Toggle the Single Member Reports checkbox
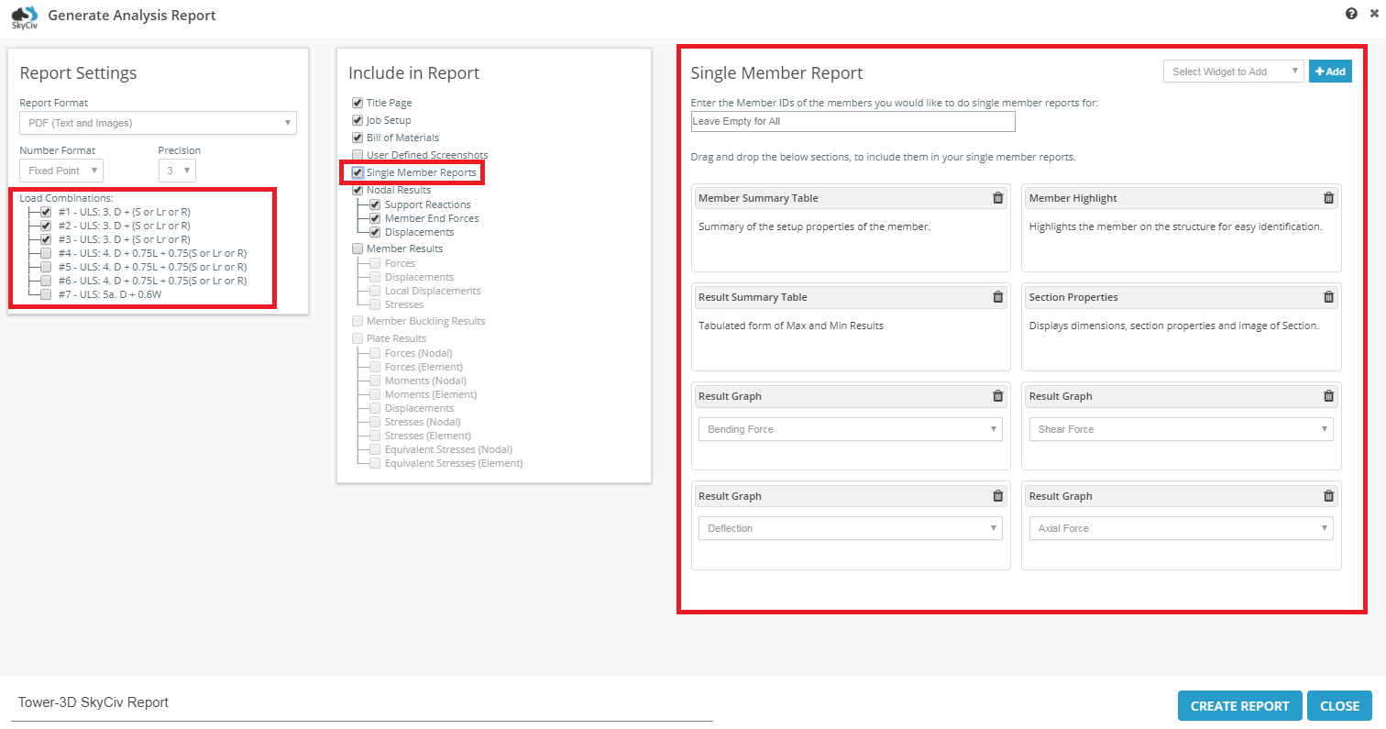This screenshot has width=1386, height=729. (x=357, y=172)
